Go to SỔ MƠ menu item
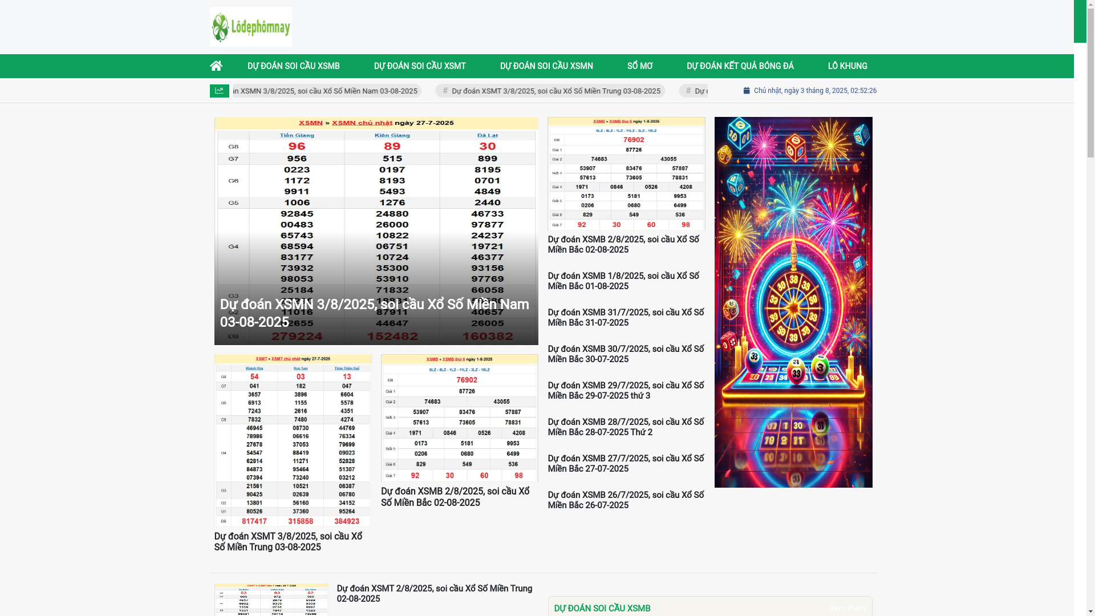Viewport: 1095px width, 616px height. pos(640,66)
